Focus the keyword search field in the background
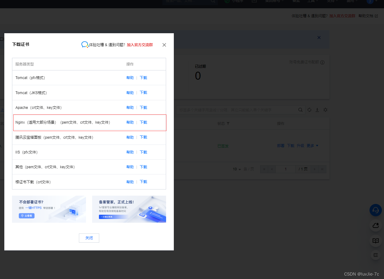Screen dimensions: 384x279 237,110
